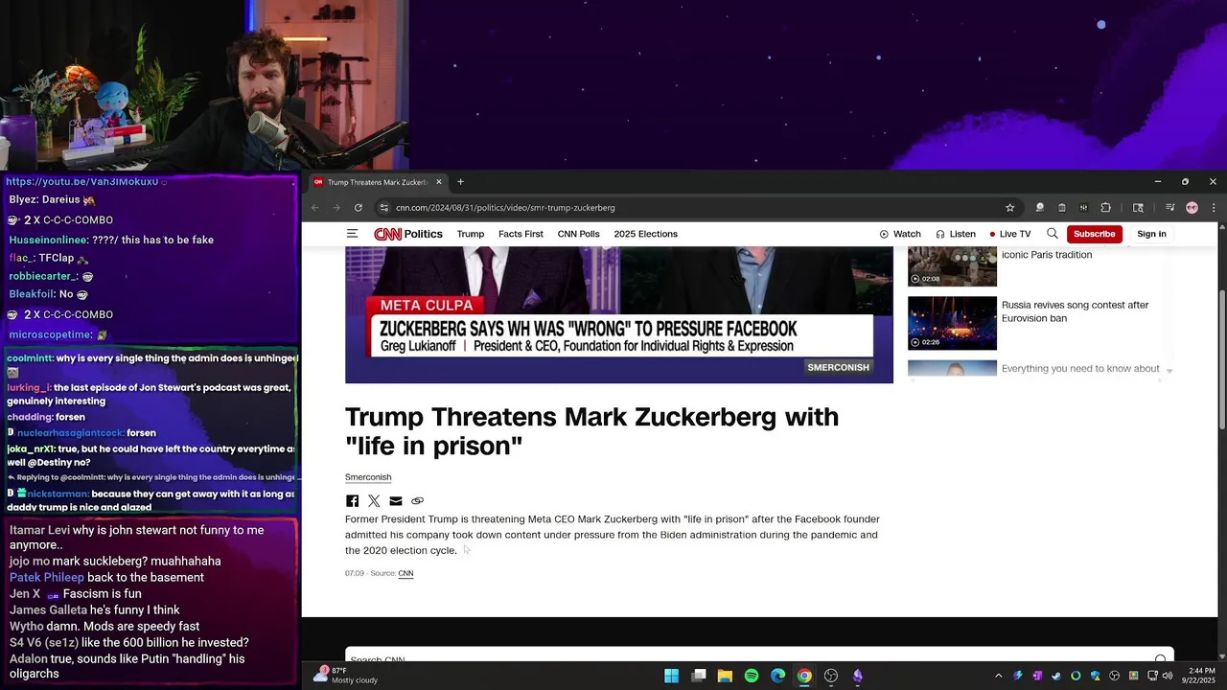Click Sign in button
The image size is (1227, 690).
pyautogui.click(x=1151, y=234)
